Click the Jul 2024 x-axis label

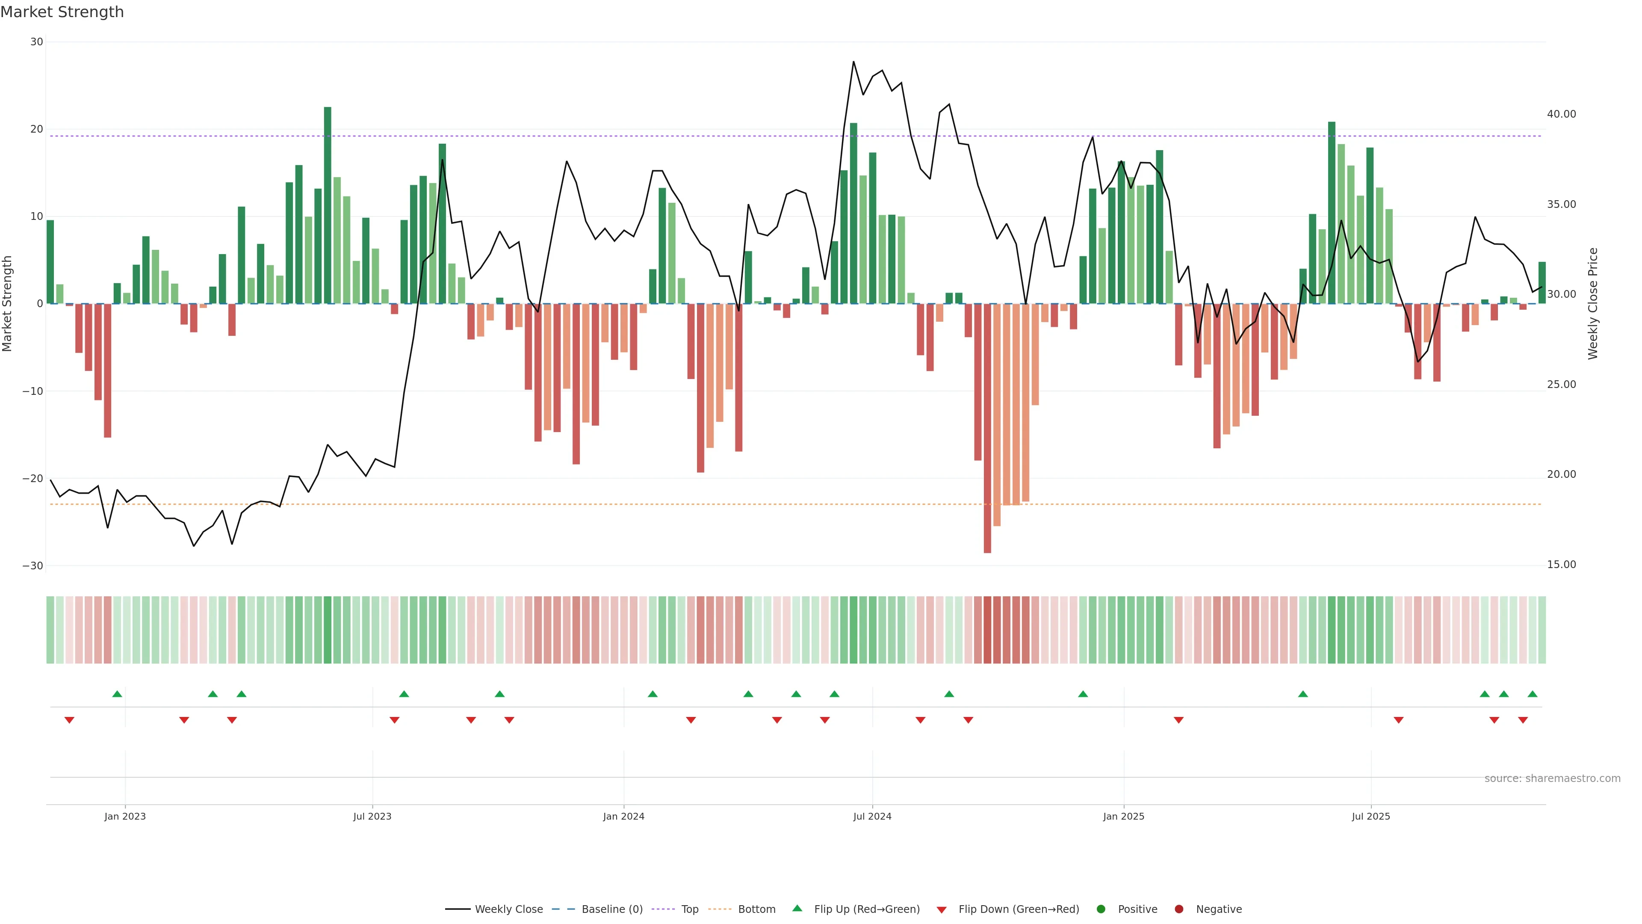click(872, 816)
